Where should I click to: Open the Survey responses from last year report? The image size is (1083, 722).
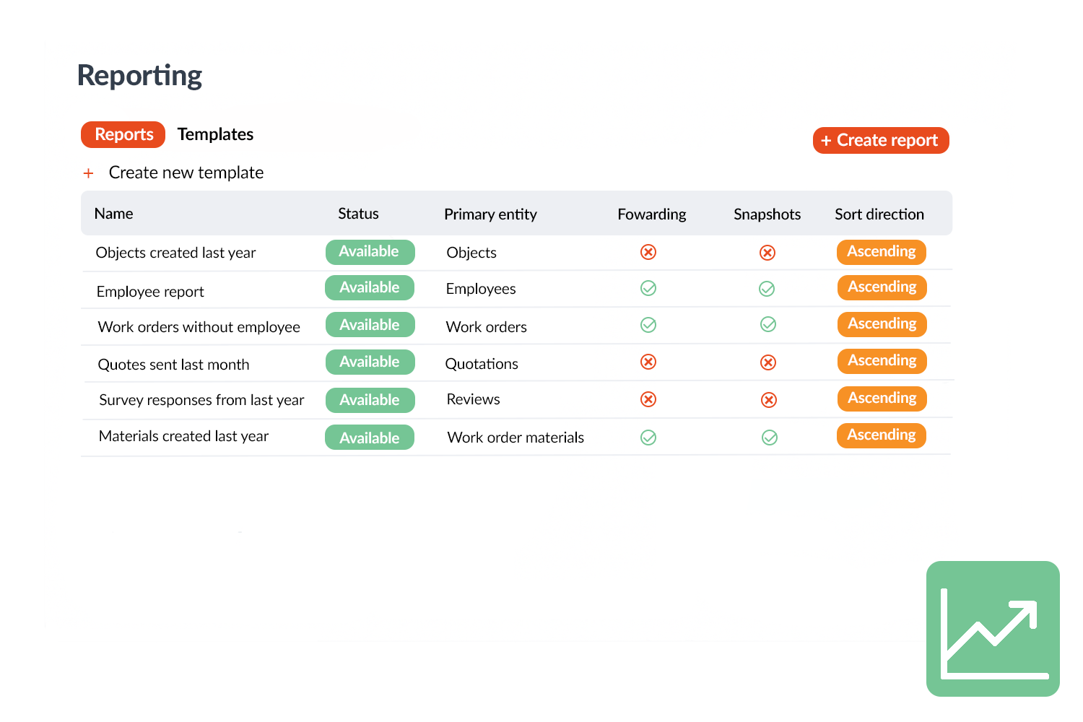[201, 400]
